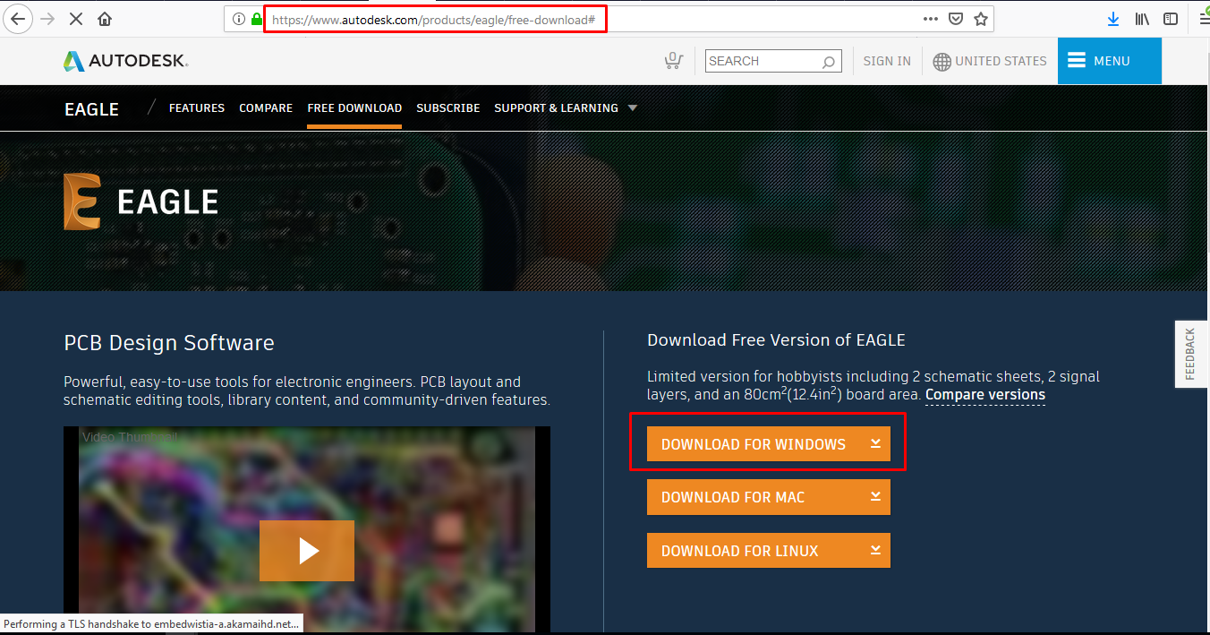This screenshot has height=635, width=1210.
Task: Click the Autodesk logo
Action: click(125, 61)
